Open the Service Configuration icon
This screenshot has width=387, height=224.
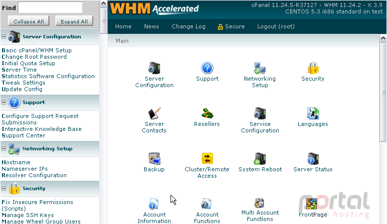pos(260,113)
